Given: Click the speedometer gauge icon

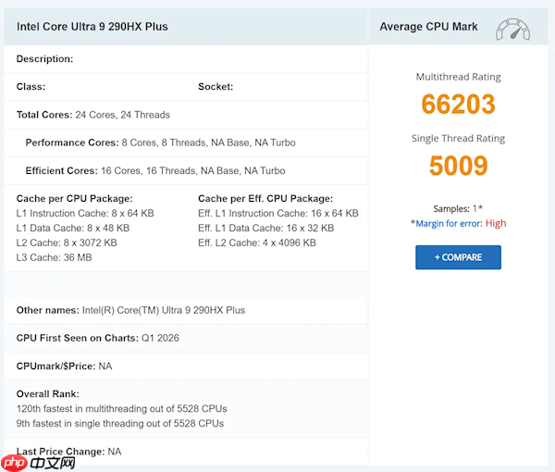Looking at the screenshot, I should click(x=512, y=30).
